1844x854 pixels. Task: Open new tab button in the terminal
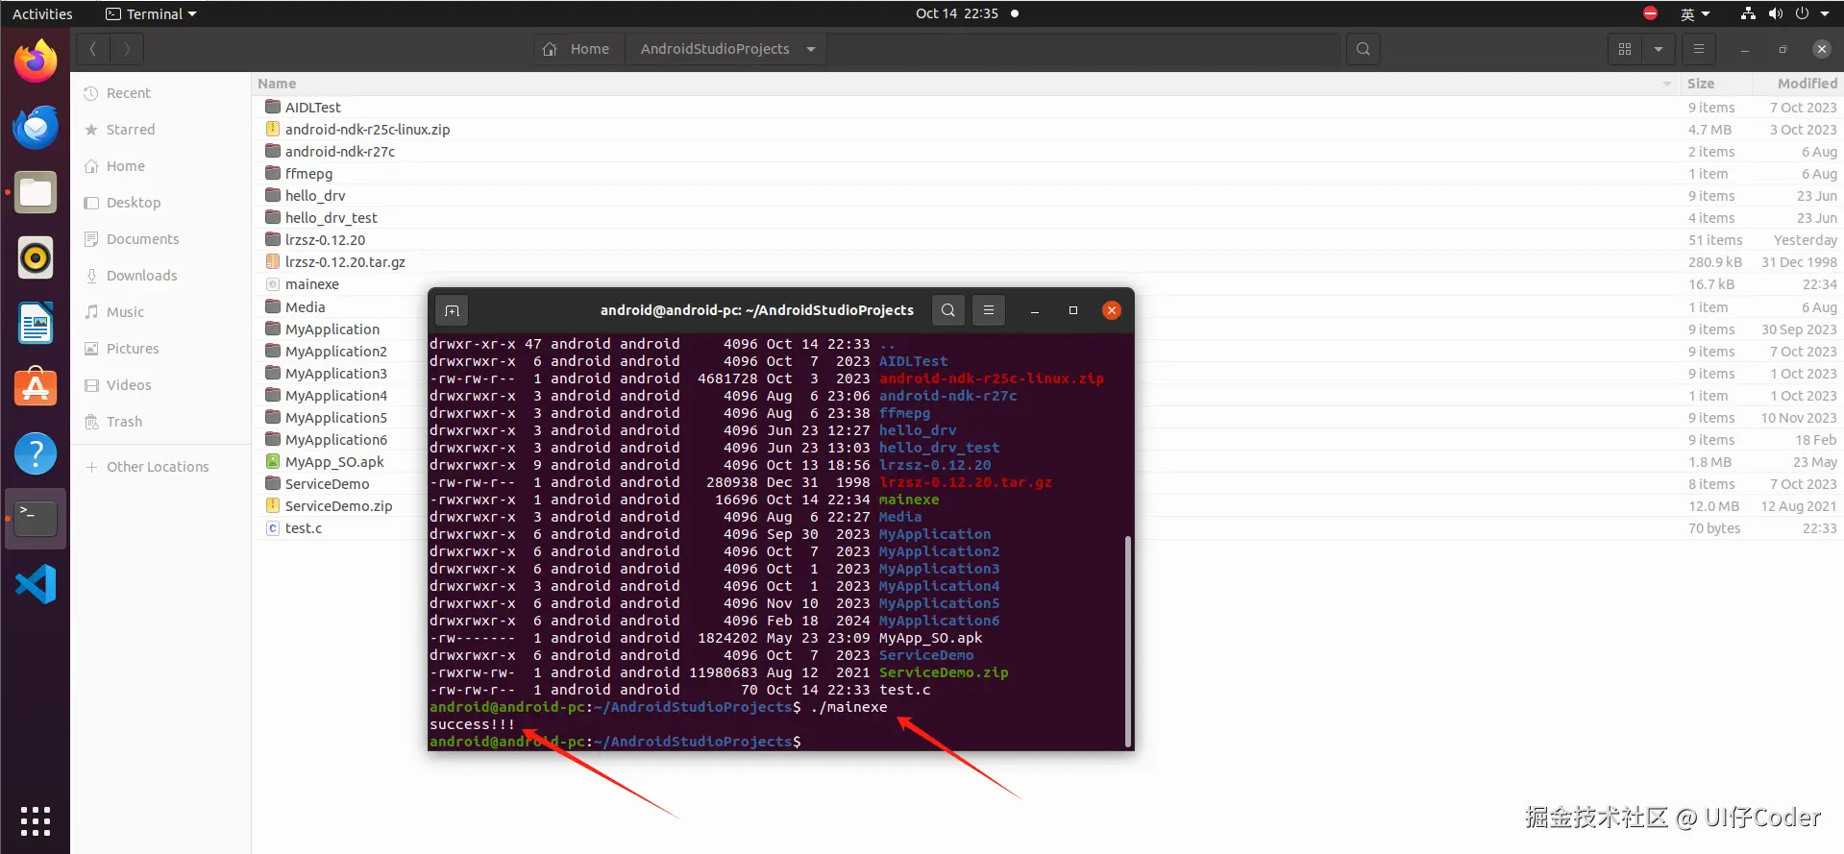(x=453, y=310)
